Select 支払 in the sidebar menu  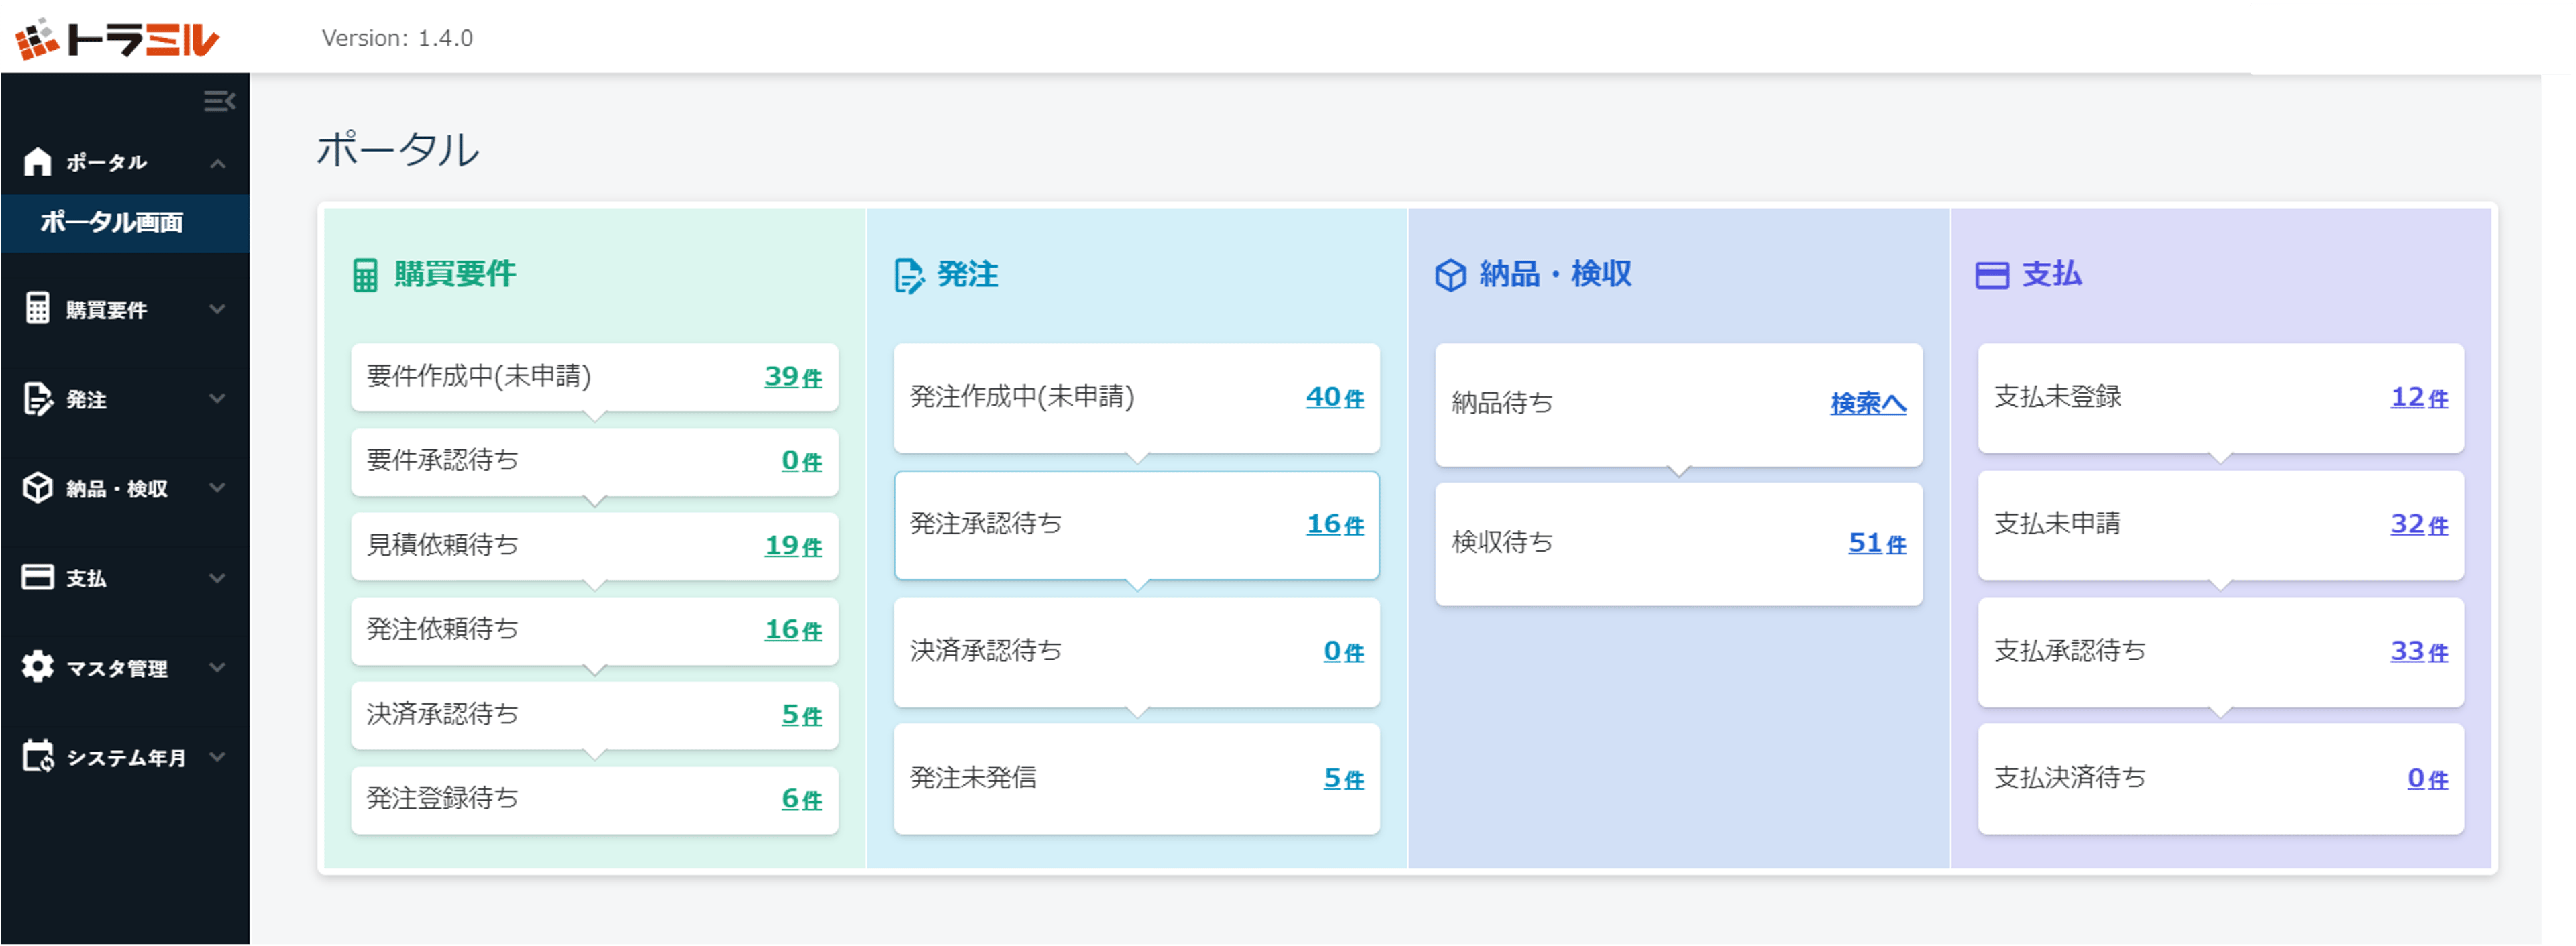(x=86, y=579)
